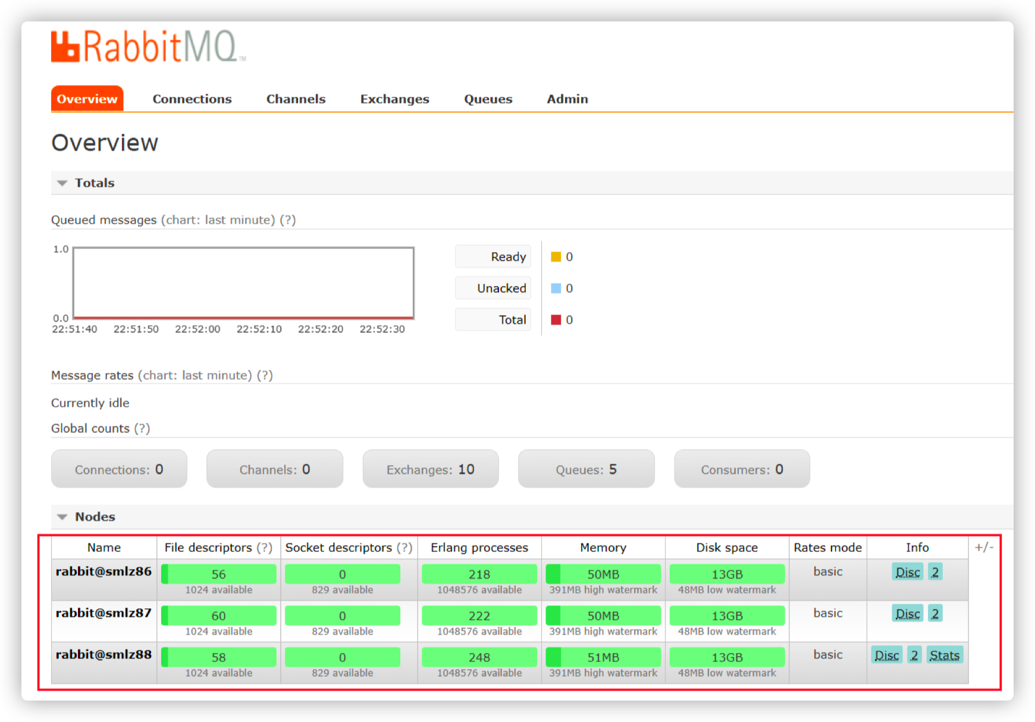This screenshot has height=722, width=1035.
Task: Click the Ready legend label
Action: tap(493, 257)
